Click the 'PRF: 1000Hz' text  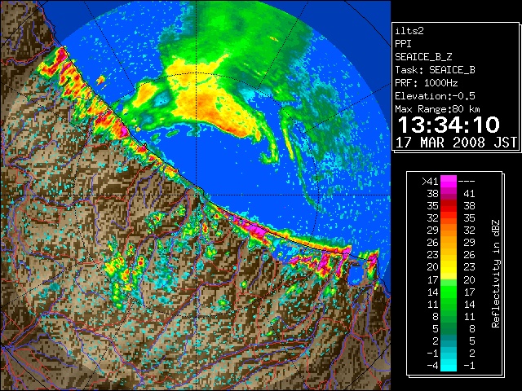[426, 83]
